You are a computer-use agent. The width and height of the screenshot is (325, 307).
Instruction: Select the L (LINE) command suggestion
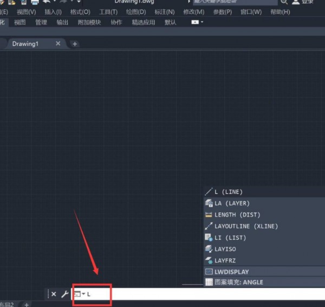pyautogui.click(x=228, y=192)
